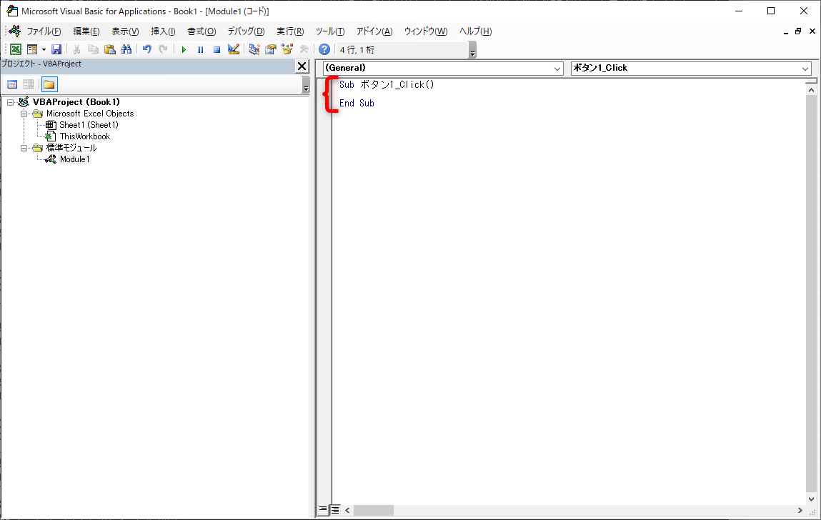The image size is (821, 520).
Task: Place cursor on Sub ボタン1_Click() line
Action: click(x=387, y=85)
